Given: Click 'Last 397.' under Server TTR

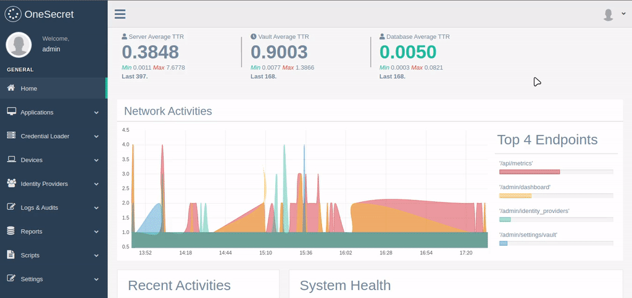Looking at the screenshot, I should 135,76.
